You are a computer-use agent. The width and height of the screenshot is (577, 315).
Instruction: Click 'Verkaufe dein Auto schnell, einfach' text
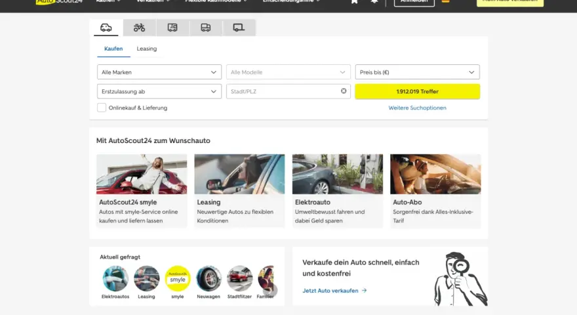361,262
